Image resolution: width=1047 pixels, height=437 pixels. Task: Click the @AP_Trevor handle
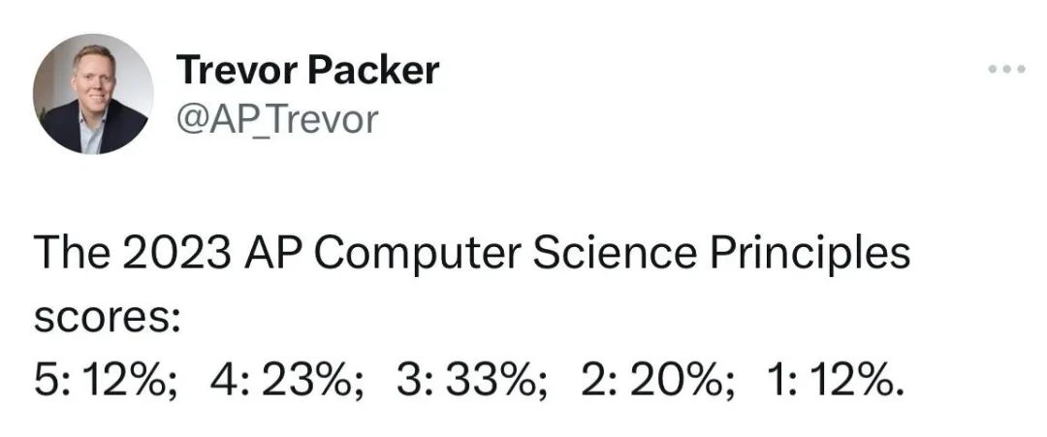(x=277, y=119)
